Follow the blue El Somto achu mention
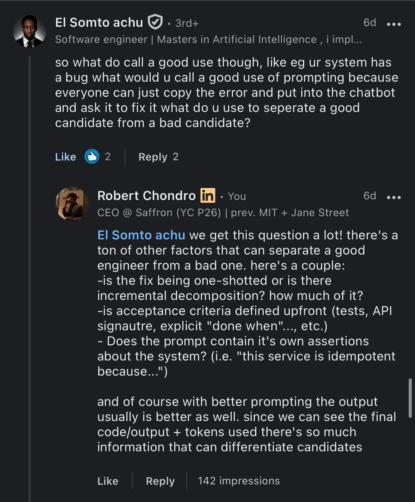The height and width of the screenshot is (502, 415). click(x=141, y=235)
